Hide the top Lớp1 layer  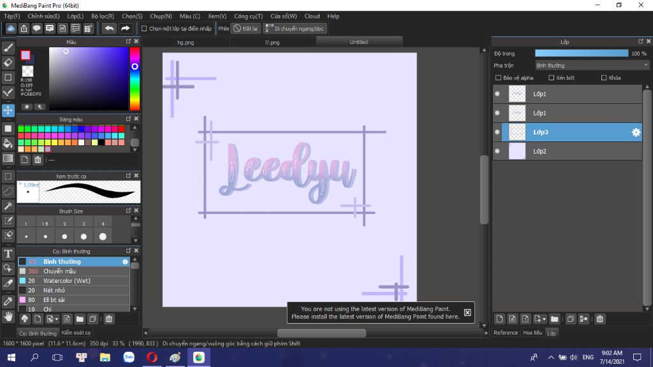(497, 94)
